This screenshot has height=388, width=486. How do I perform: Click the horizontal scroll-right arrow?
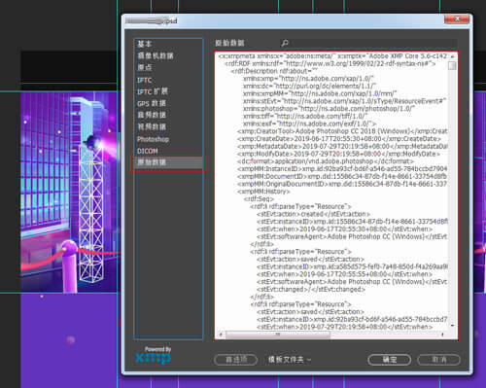[442, 335]
